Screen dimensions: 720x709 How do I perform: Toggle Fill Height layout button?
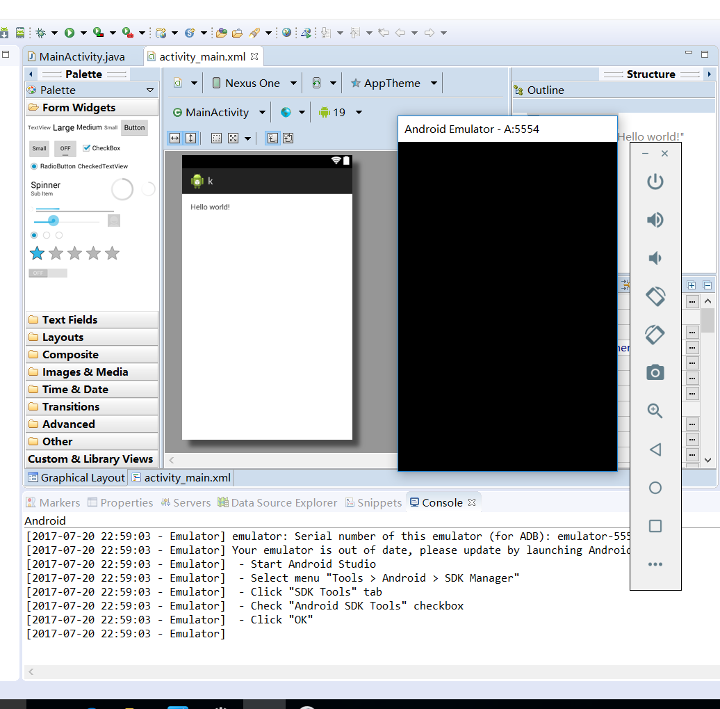click(191, 138)
